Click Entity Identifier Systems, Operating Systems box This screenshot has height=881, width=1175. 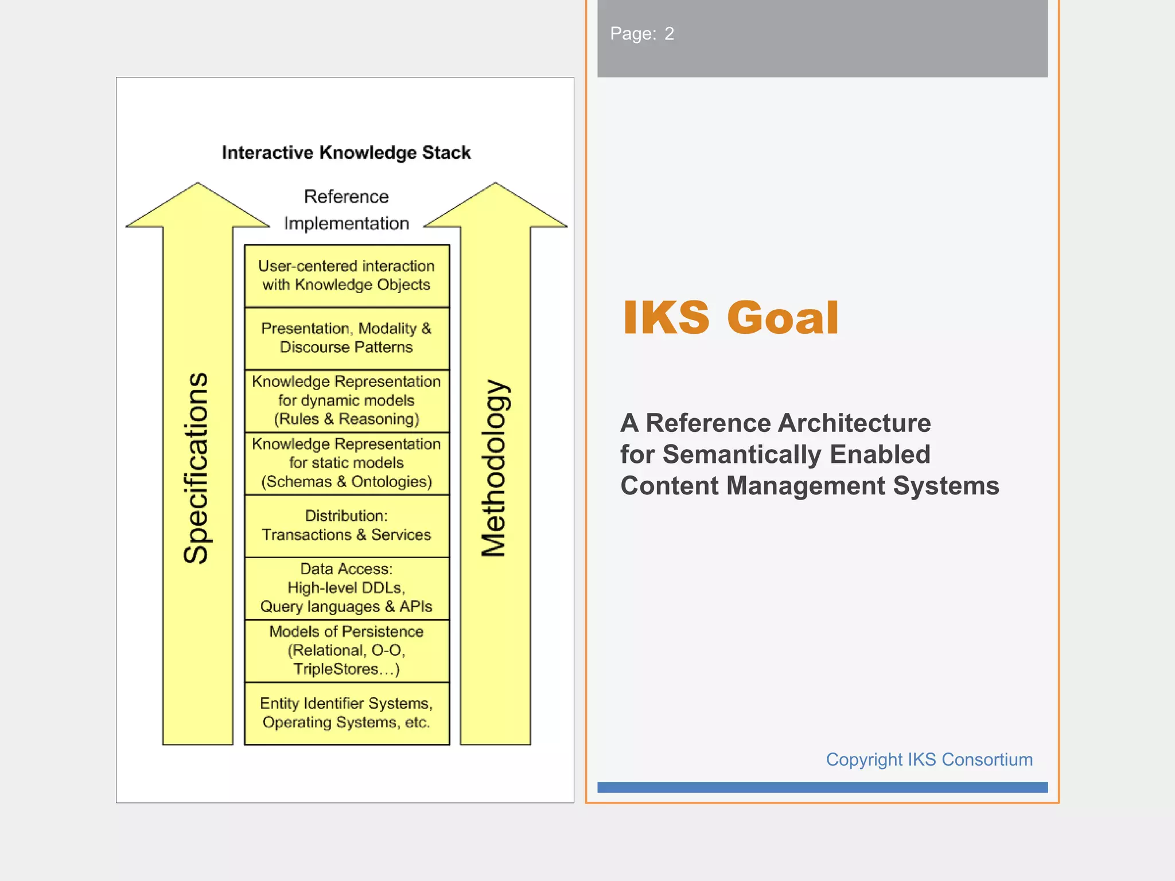(x=347, y=713)
